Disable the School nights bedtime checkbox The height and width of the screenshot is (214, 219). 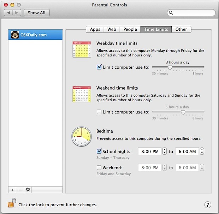click(99, 151)
